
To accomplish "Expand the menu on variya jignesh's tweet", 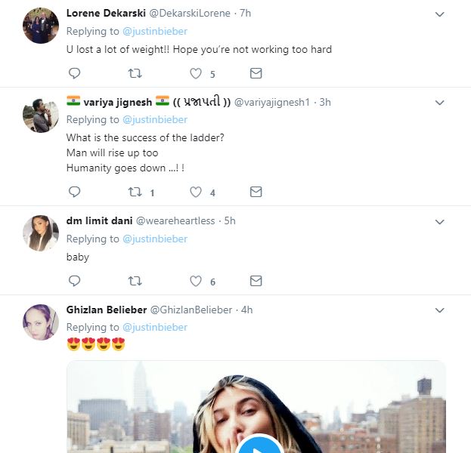I will click(x=440, y=103).
